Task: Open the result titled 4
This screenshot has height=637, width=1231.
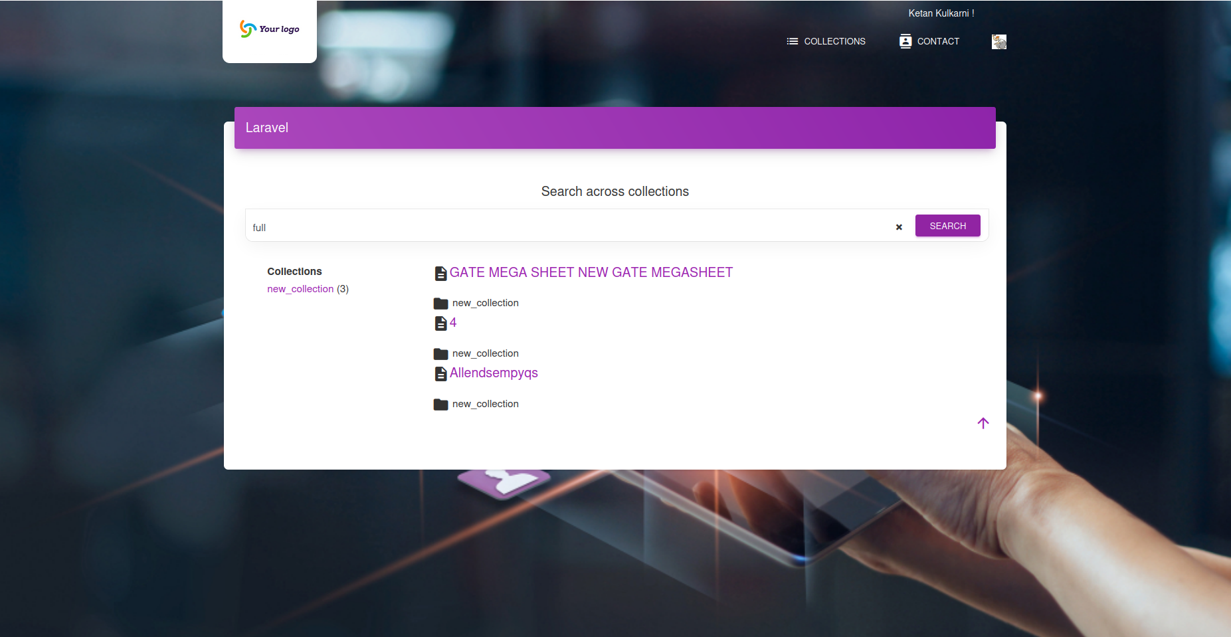Action: click(453, 323)
